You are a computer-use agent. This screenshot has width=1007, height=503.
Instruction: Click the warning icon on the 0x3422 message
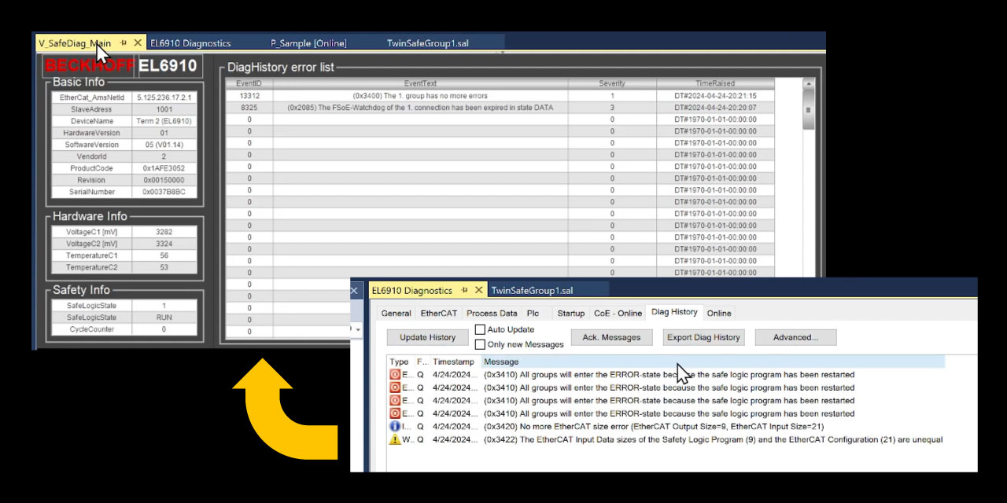tap(395, 439)
